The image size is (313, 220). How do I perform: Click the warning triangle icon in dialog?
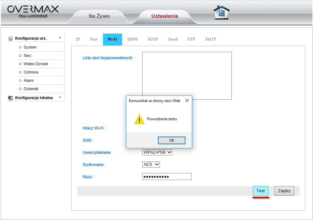tap(139, 119)
